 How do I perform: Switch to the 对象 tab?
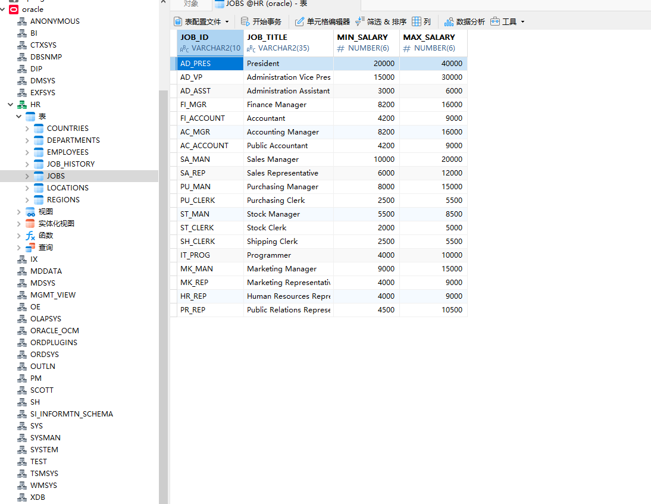coord(191,4)
